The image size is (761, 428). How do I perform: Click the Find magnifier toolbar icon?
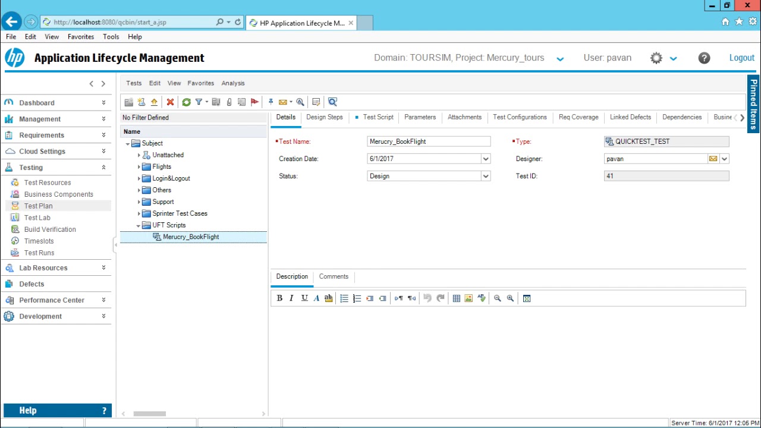click(x=332, y=102)
